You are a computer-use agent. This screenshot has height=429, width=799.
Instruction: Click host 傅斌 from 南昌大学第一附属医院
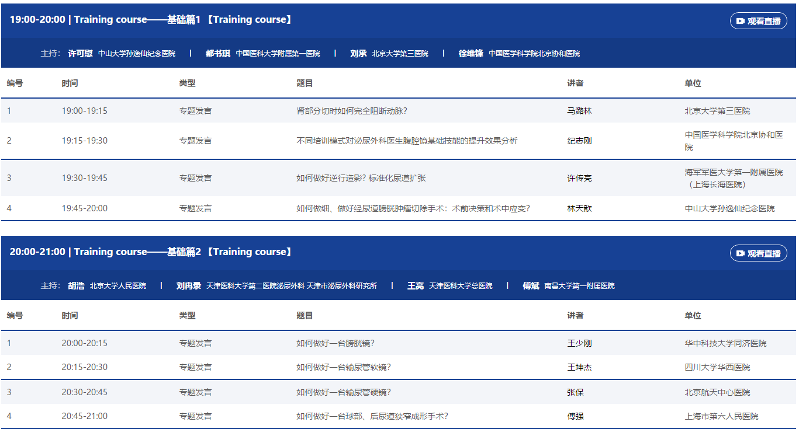point(531,285)
